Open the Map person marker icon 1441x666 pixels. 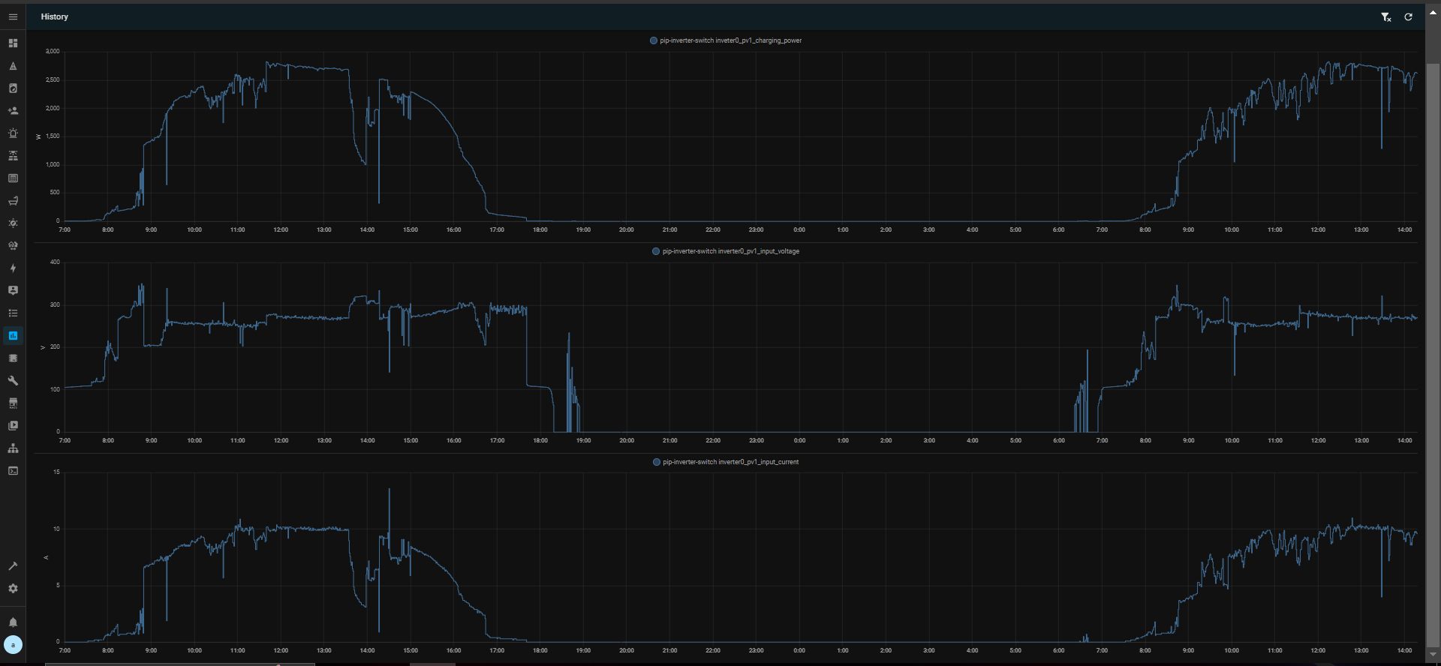pyautogui.click(x=13, y=290)
